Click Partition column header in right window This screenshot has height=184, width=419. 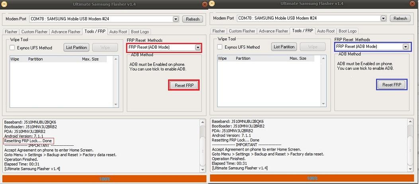click(243, 58)
